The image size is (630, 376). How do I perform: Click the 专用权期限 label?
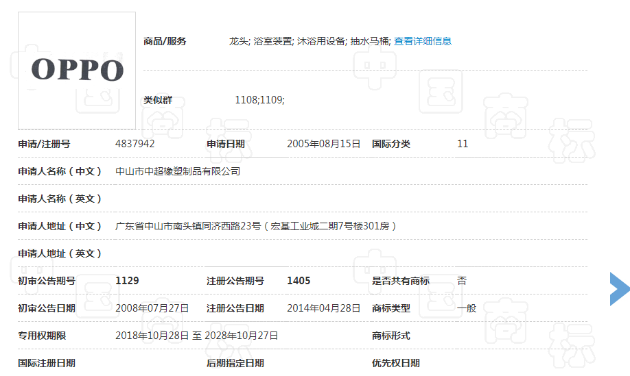pyautogui.click(x=42, y=336)
